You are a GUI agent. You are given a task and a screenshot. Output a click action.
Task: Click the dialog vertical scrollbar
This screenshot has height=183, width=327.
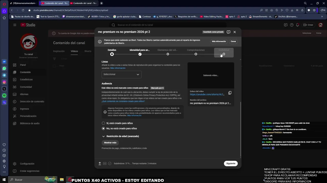pyautogui.click(x=240, y=129)
